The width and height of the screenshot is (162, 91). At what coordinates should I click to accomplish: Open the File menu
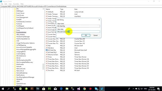click(x=2, y=4)
